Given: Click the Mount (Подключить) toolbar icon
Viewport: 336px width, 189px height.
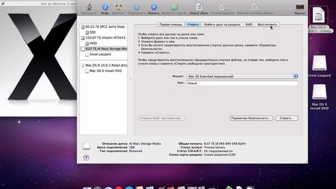Looking at the screenshot, I should (x=136, y=7).
